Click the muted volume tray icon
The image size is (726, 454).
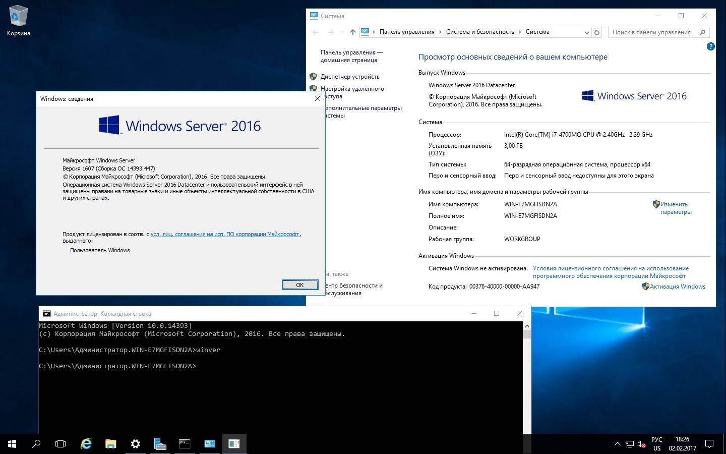point(642,444)
